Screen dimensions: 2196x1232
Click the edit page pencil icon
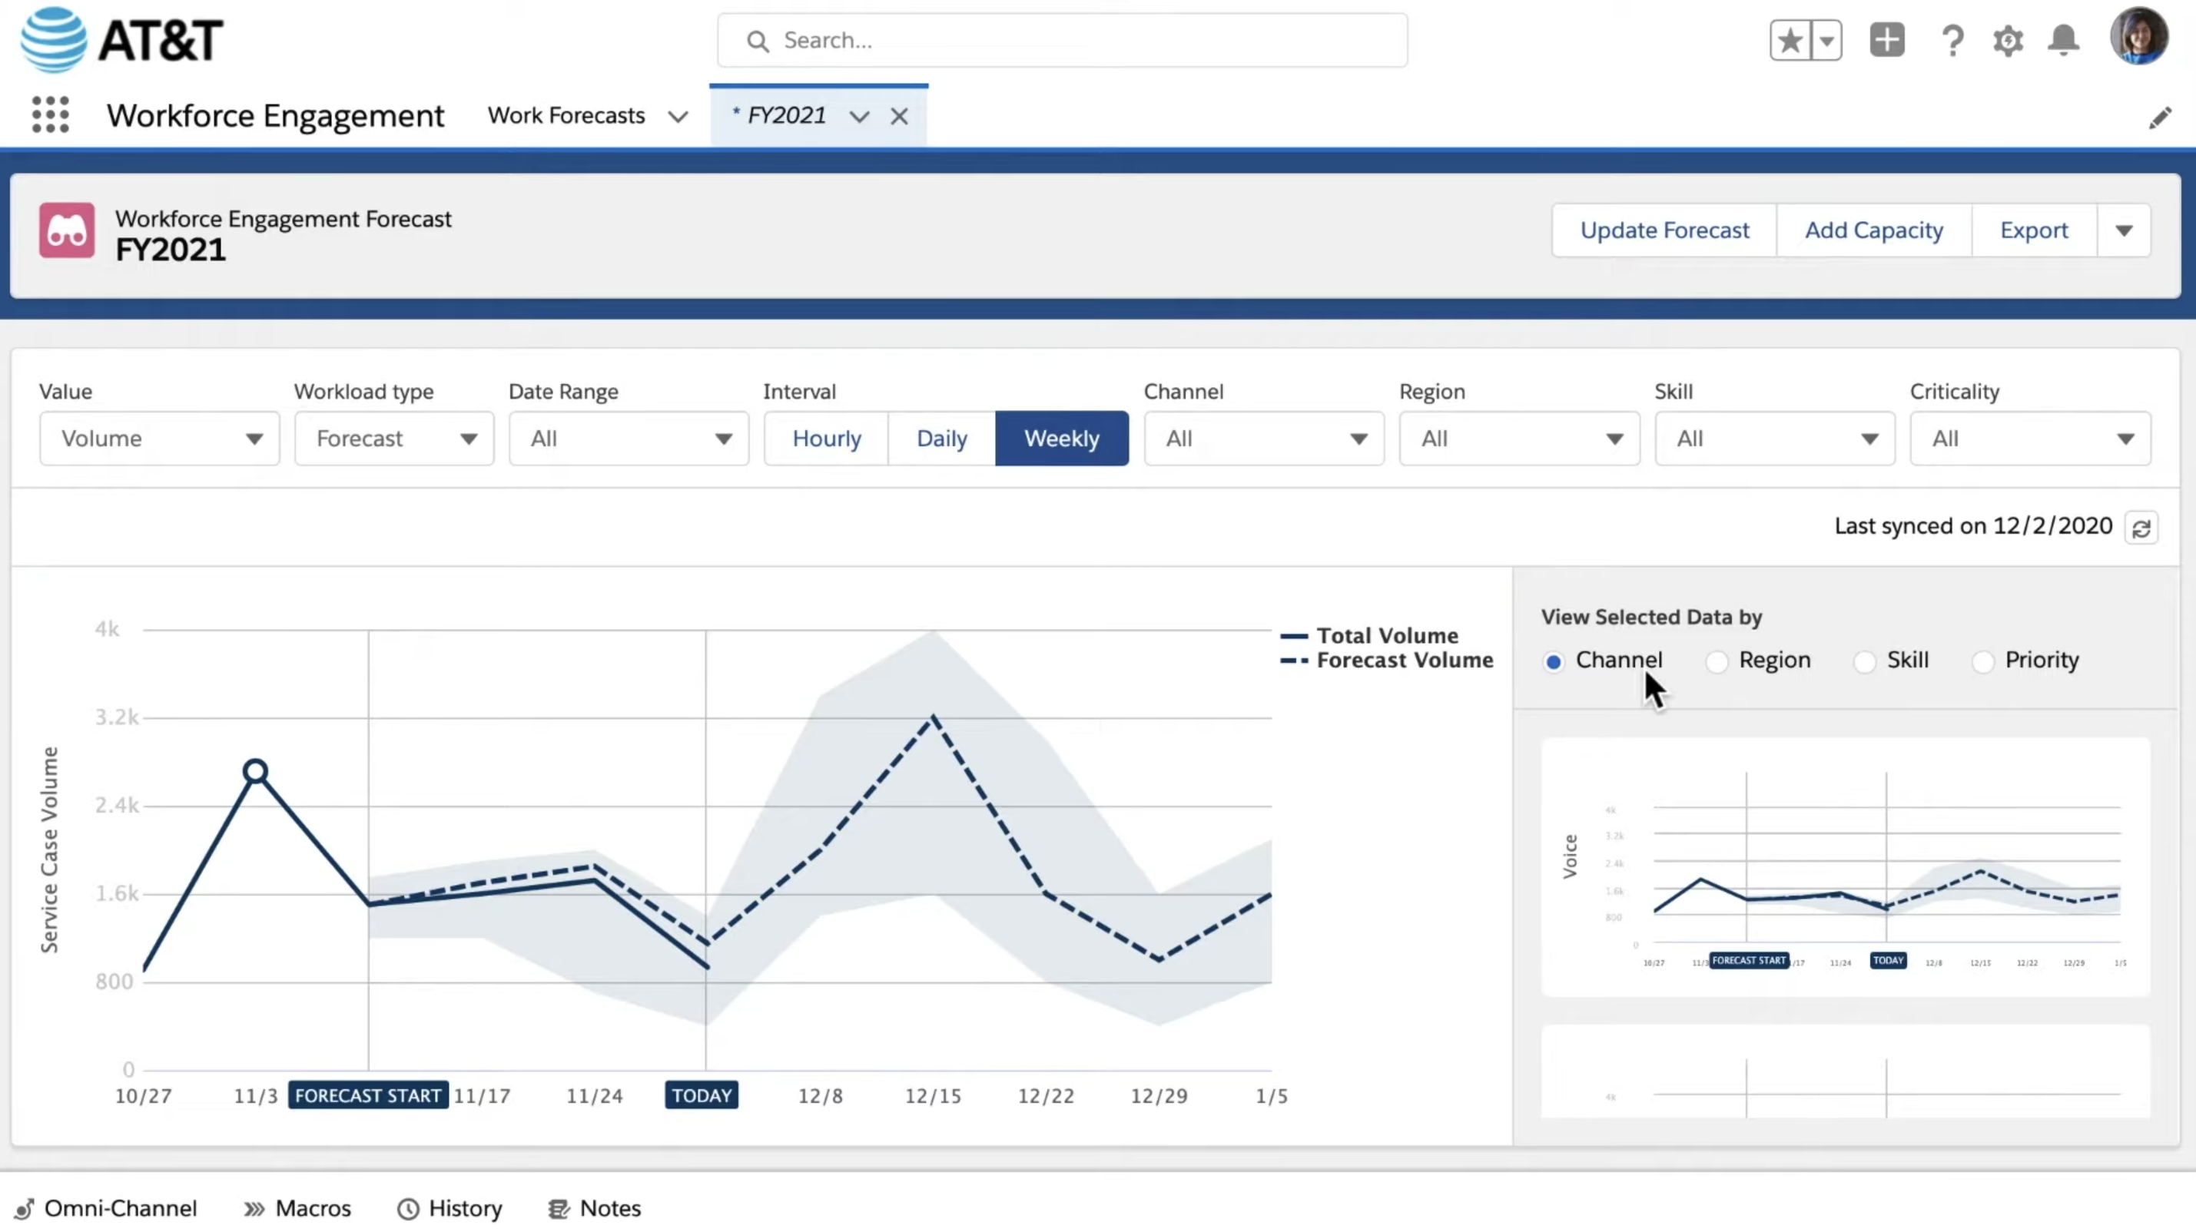click(x=2159, y=118)
